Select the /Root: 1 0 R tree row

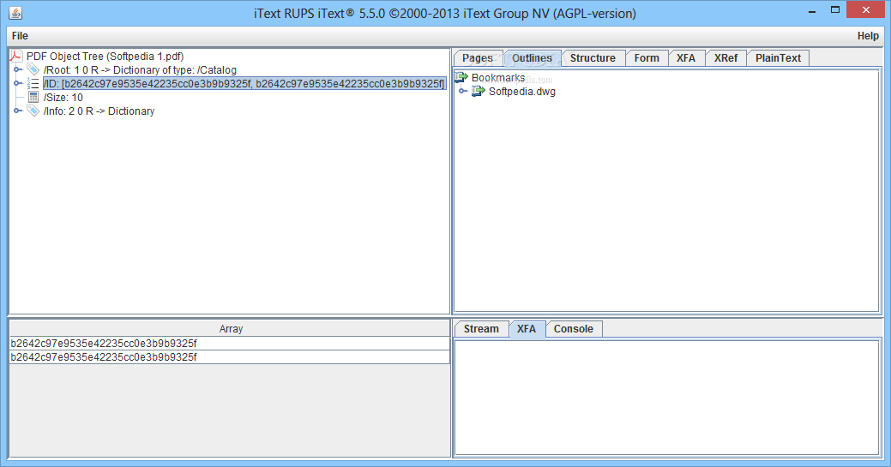pos(140,70)
